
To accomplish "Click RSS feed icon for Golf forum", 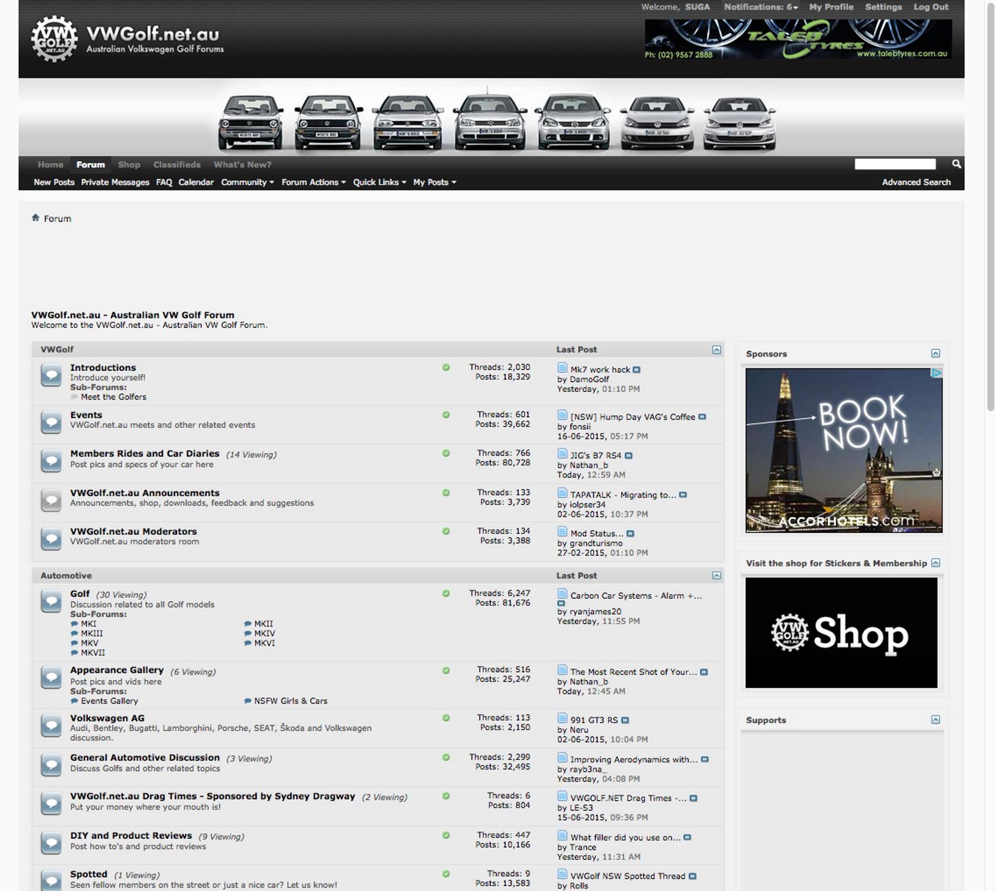I will click(x=446, y=593).
